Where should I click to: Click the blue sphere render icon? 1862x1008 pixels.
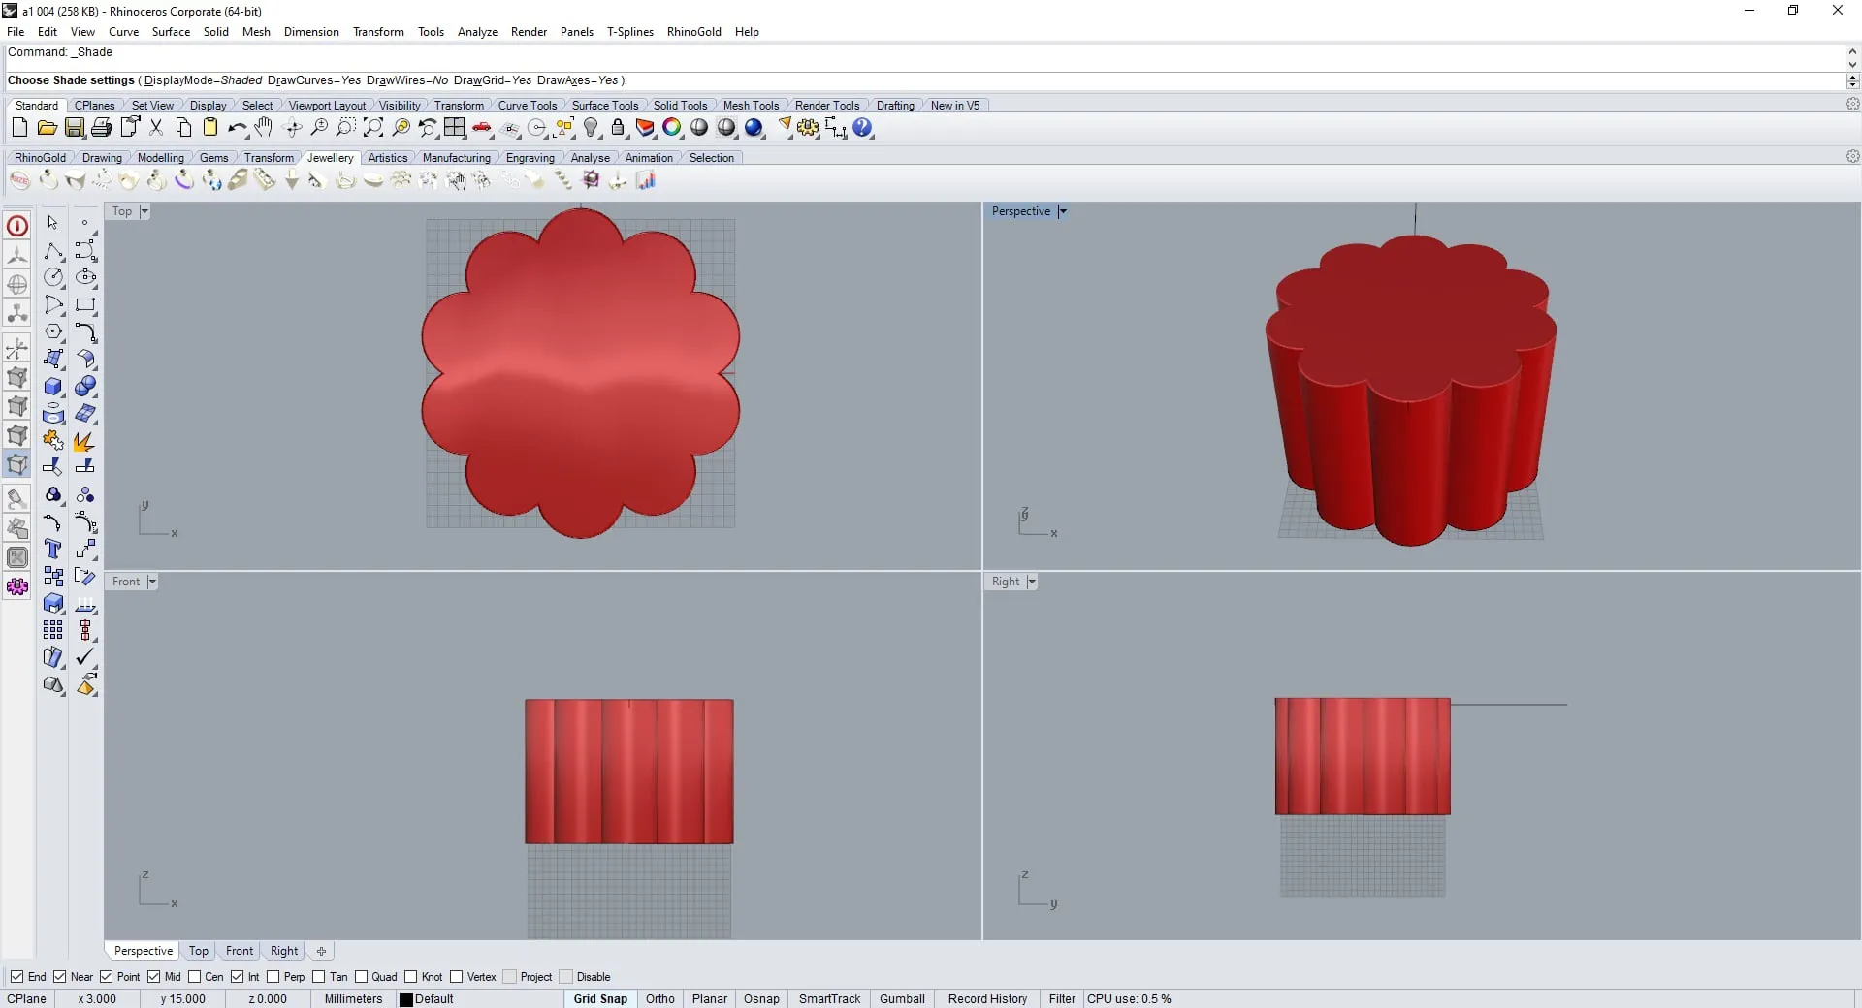pos(754,127)
